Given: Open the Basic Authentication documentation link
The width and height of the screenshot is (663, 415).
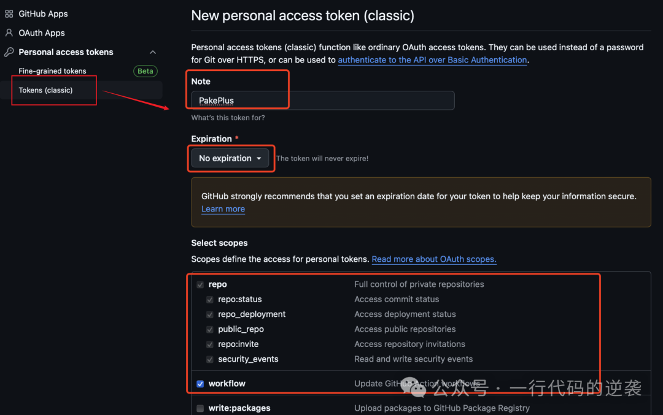Looking at the screenshot, I should pos(432,59).
